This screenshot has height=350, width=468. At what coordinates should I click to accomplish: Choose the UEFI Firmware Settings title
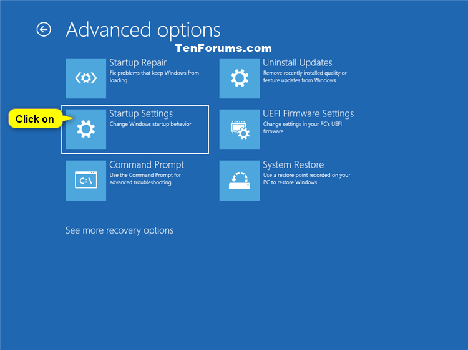pyautogui.click(x=308, y=114)
